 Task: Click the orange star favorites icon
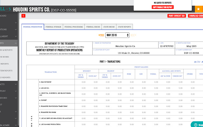coord(199,9)
